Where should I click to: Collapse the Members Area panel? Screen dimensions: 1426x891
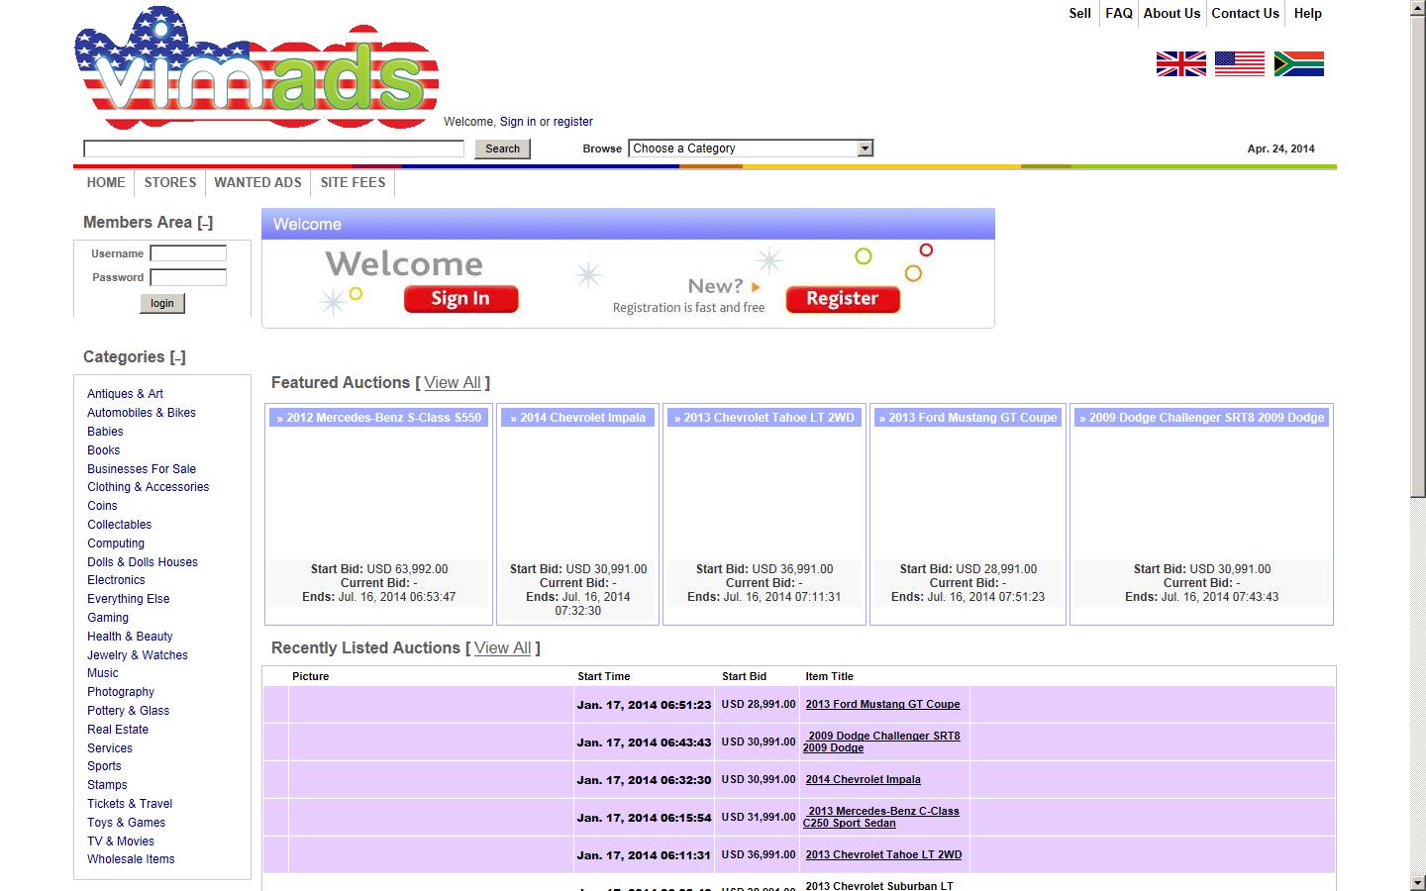click(204, 223)
